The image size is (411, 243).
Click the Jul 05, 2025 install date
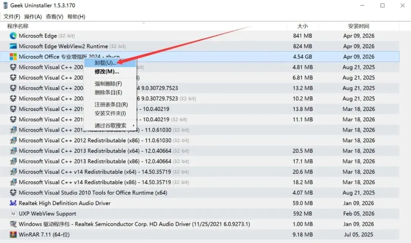click(x=358, y=235)
